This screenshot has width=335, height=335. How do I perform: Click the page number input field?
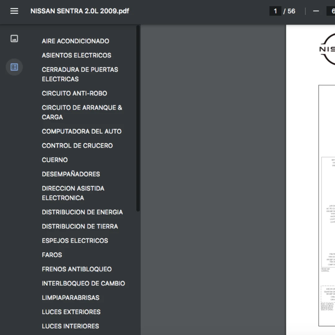pyautogui.click(x=275, y=11)
